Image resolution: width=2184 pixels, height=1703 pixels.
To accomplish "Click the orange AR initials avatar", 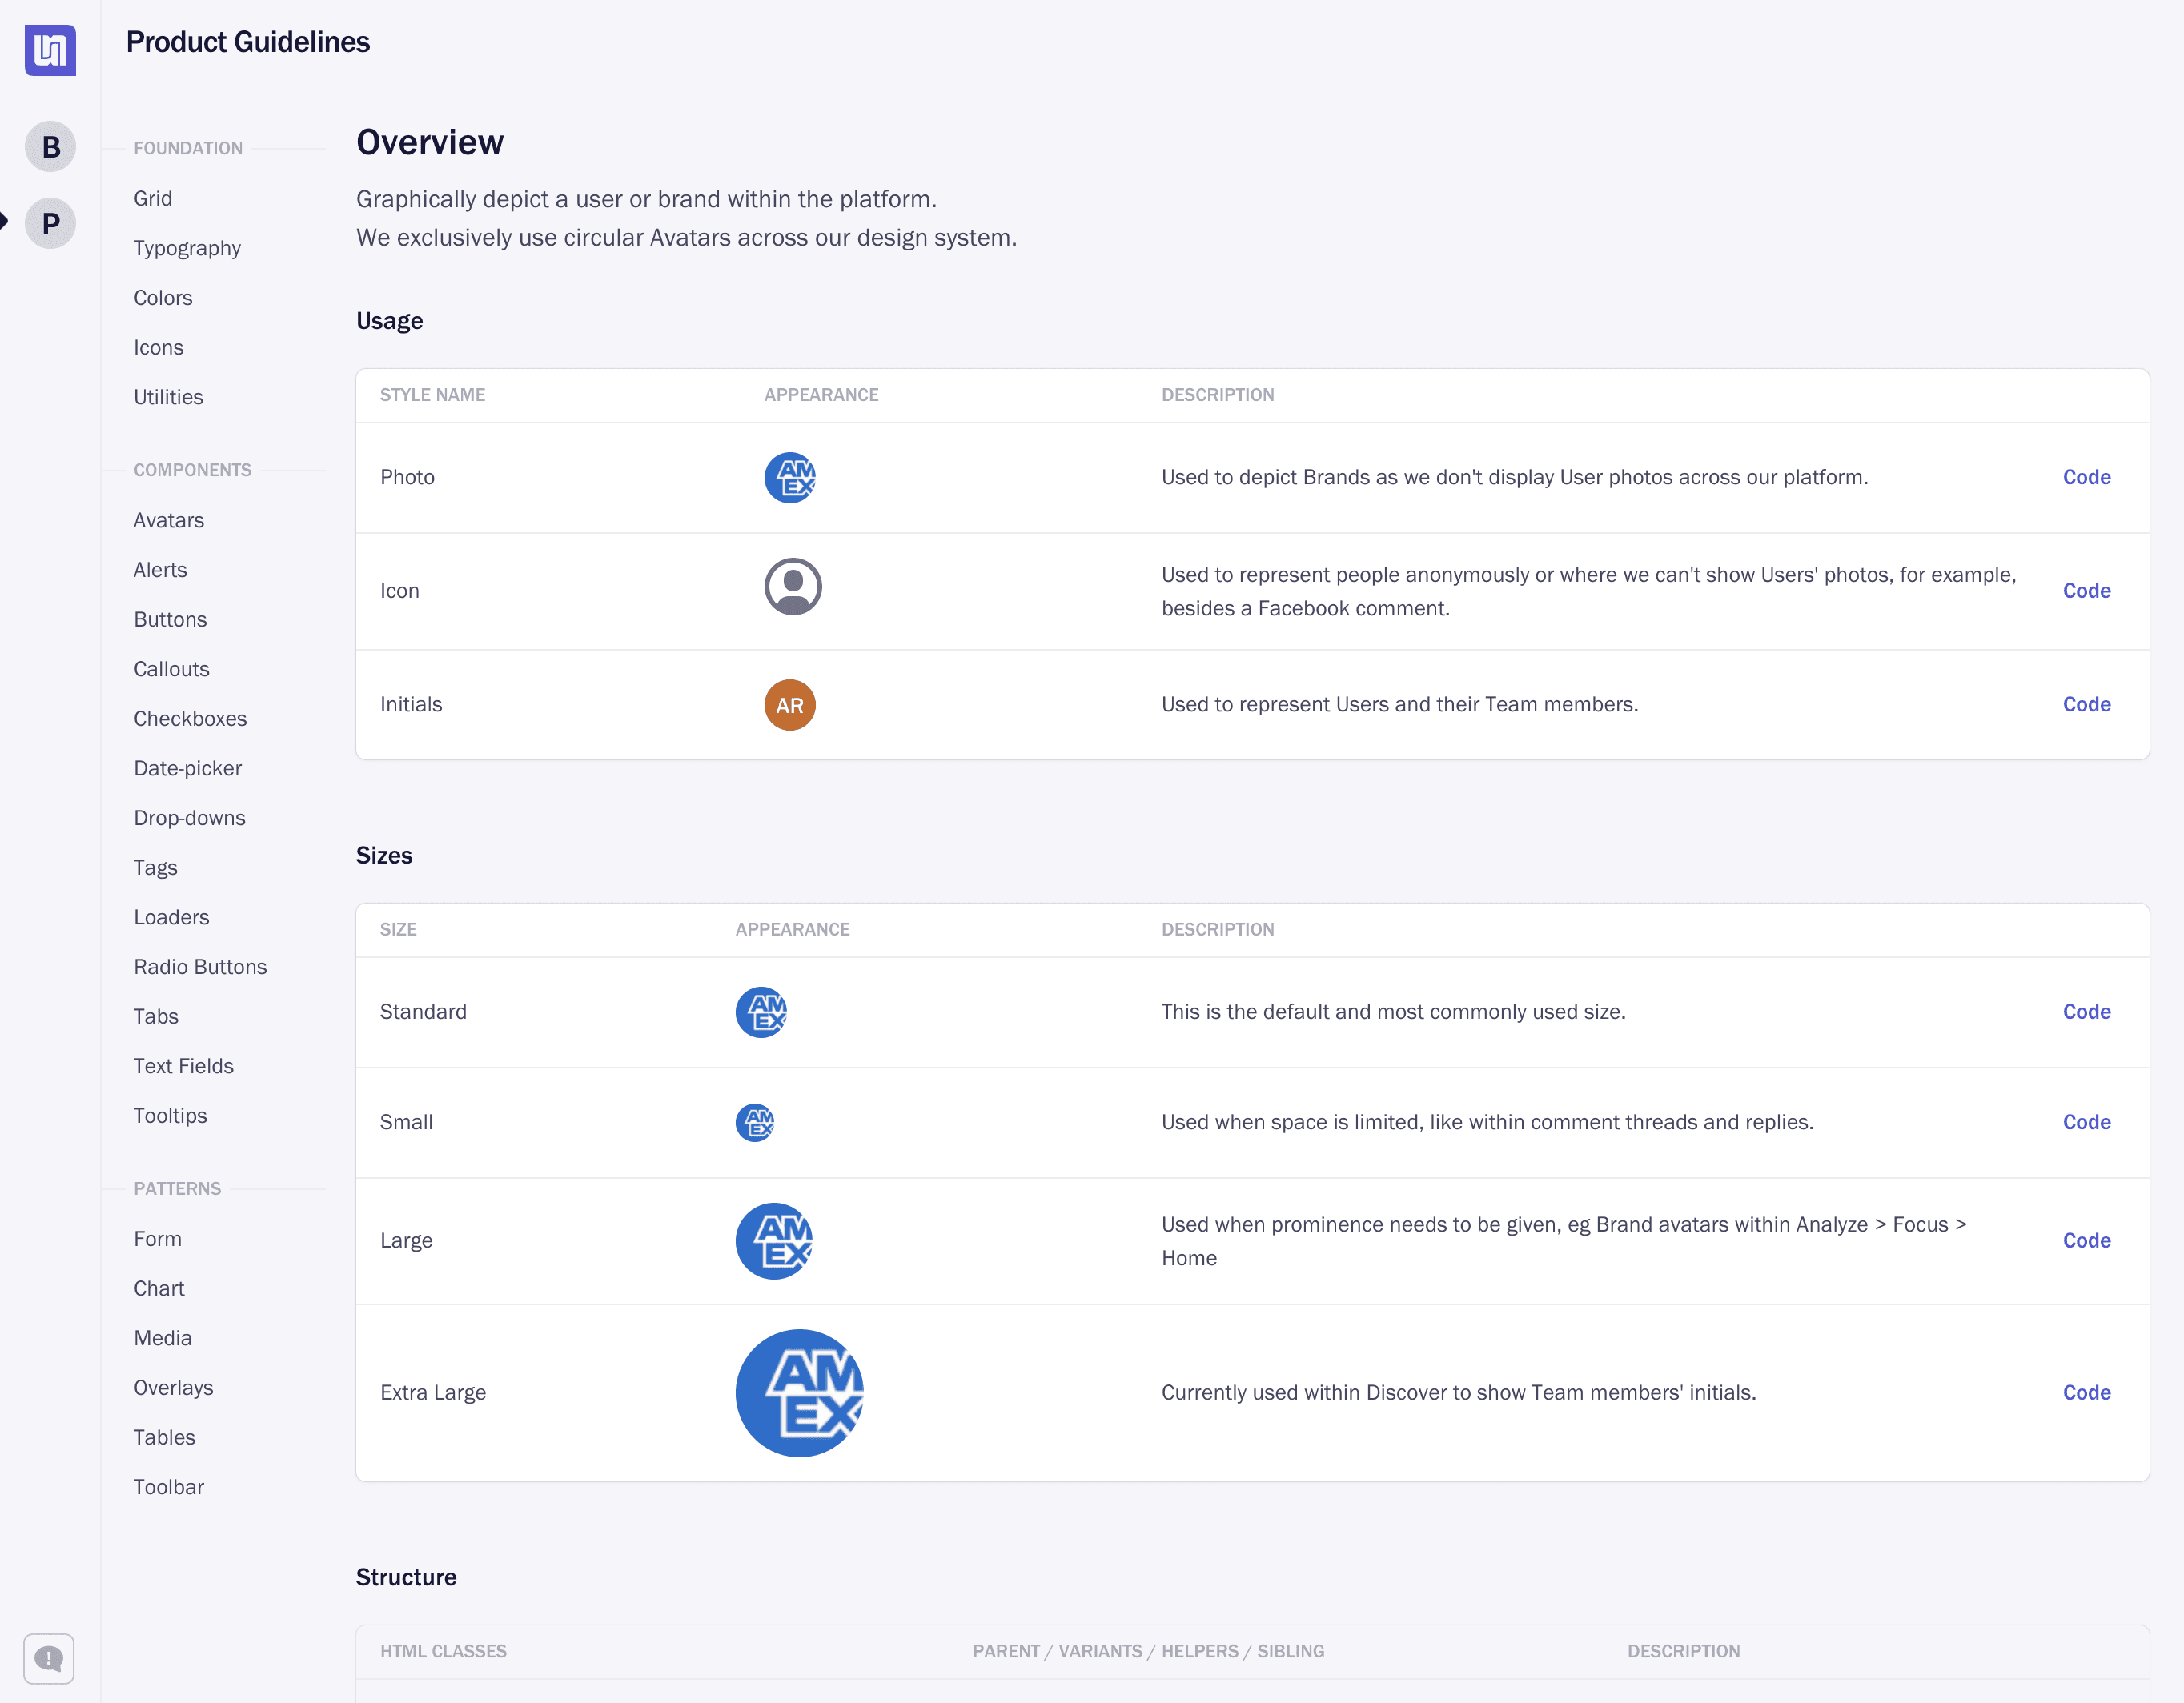I will [789, 704].
